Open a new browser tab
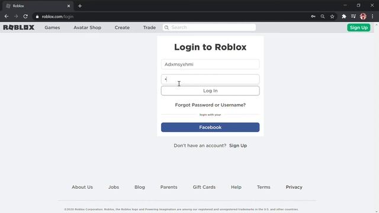The height and width of the screenshot is (213, 379). [x=80, y=6]
